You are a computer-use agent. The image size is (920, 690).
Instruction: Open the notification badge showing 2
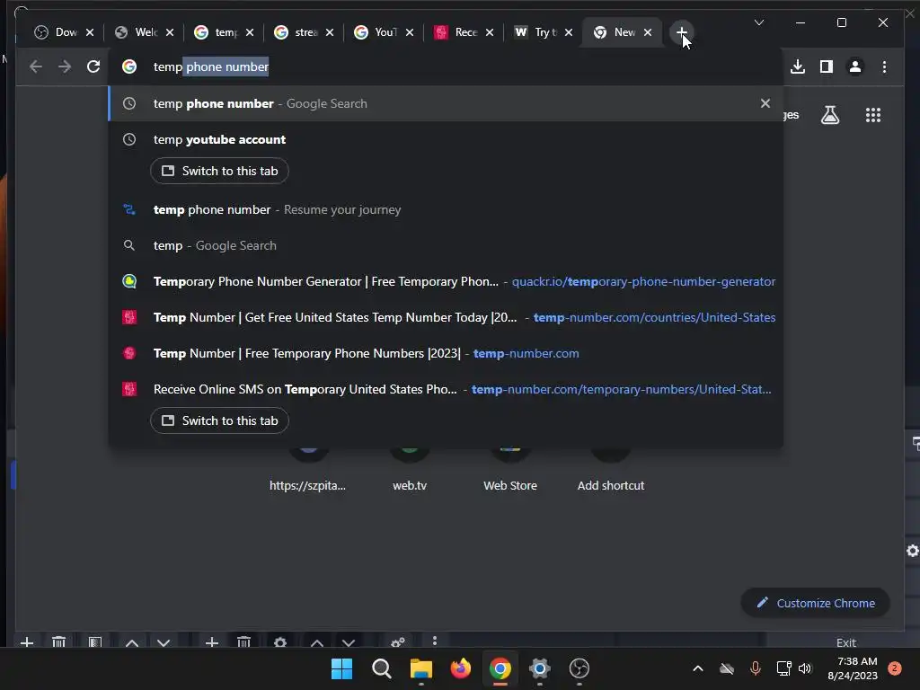point(895,668)
